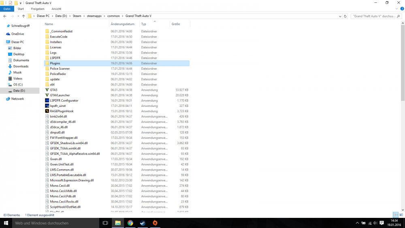The image size is (405, 228).
Task: Open the GTA5 application icon
Action: tap(47, 90)
